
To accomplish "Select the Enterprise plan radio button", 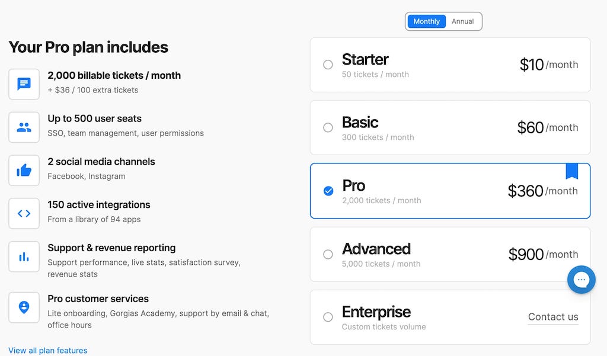I will click(x=328, y=317).
